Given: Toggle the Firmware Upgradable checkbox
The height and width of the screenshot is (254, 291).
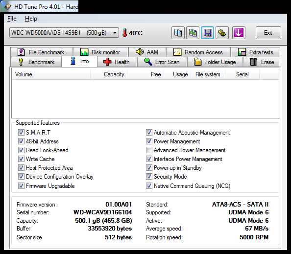Looking at the screenshot, I should 21,186.
